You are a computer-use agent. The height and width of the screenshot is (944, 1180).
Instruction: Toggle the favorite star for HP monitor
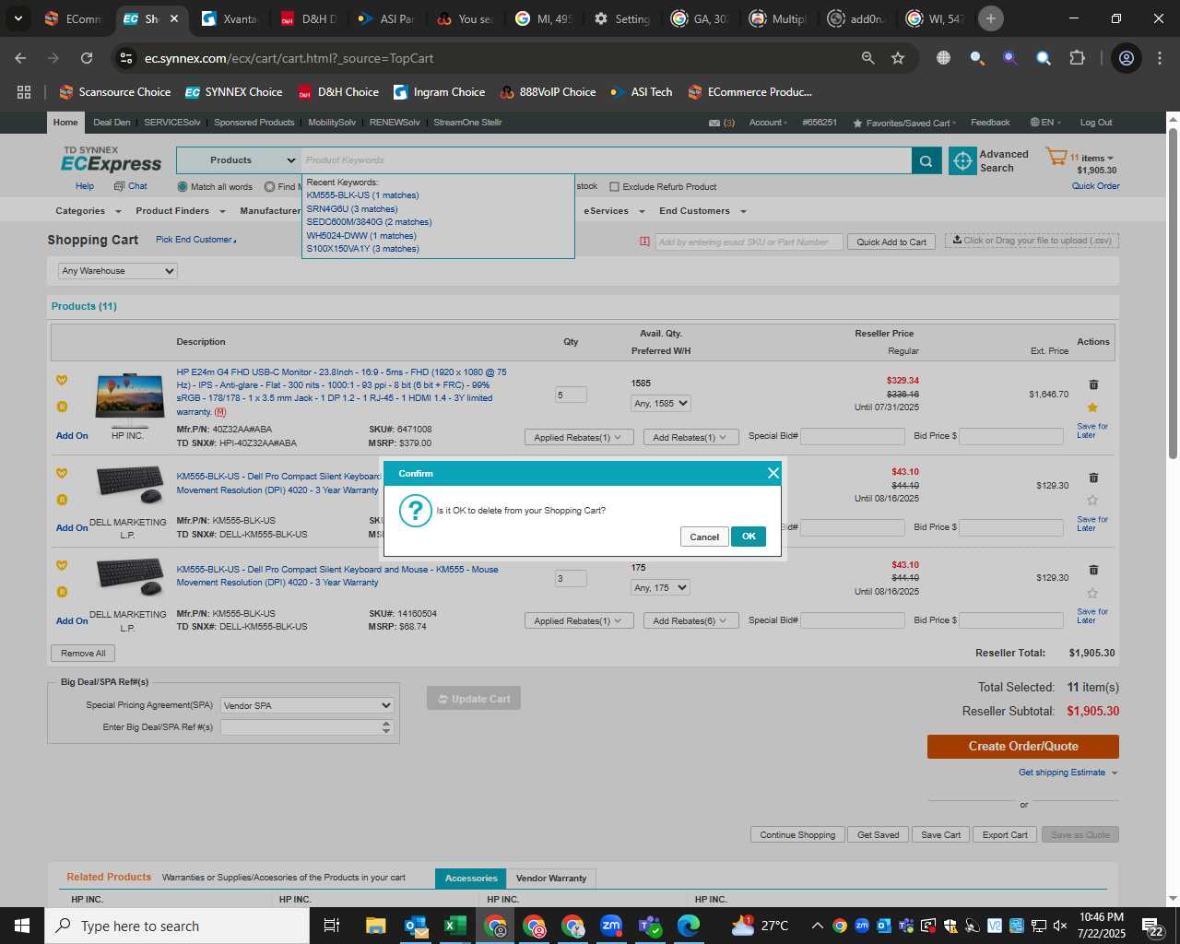(1092, 407)
